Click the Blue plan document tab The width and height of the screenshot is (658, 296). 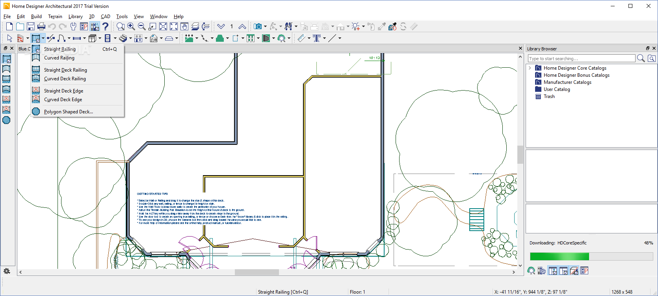pos(24,49)
